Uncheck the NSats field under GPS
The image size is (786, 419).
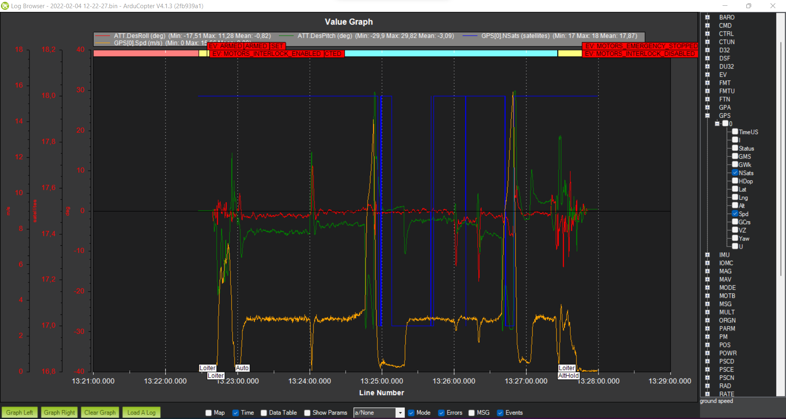(x=735, y=172)
